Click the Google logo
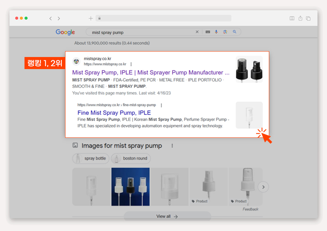327x231 pixels. coord(65,32)
